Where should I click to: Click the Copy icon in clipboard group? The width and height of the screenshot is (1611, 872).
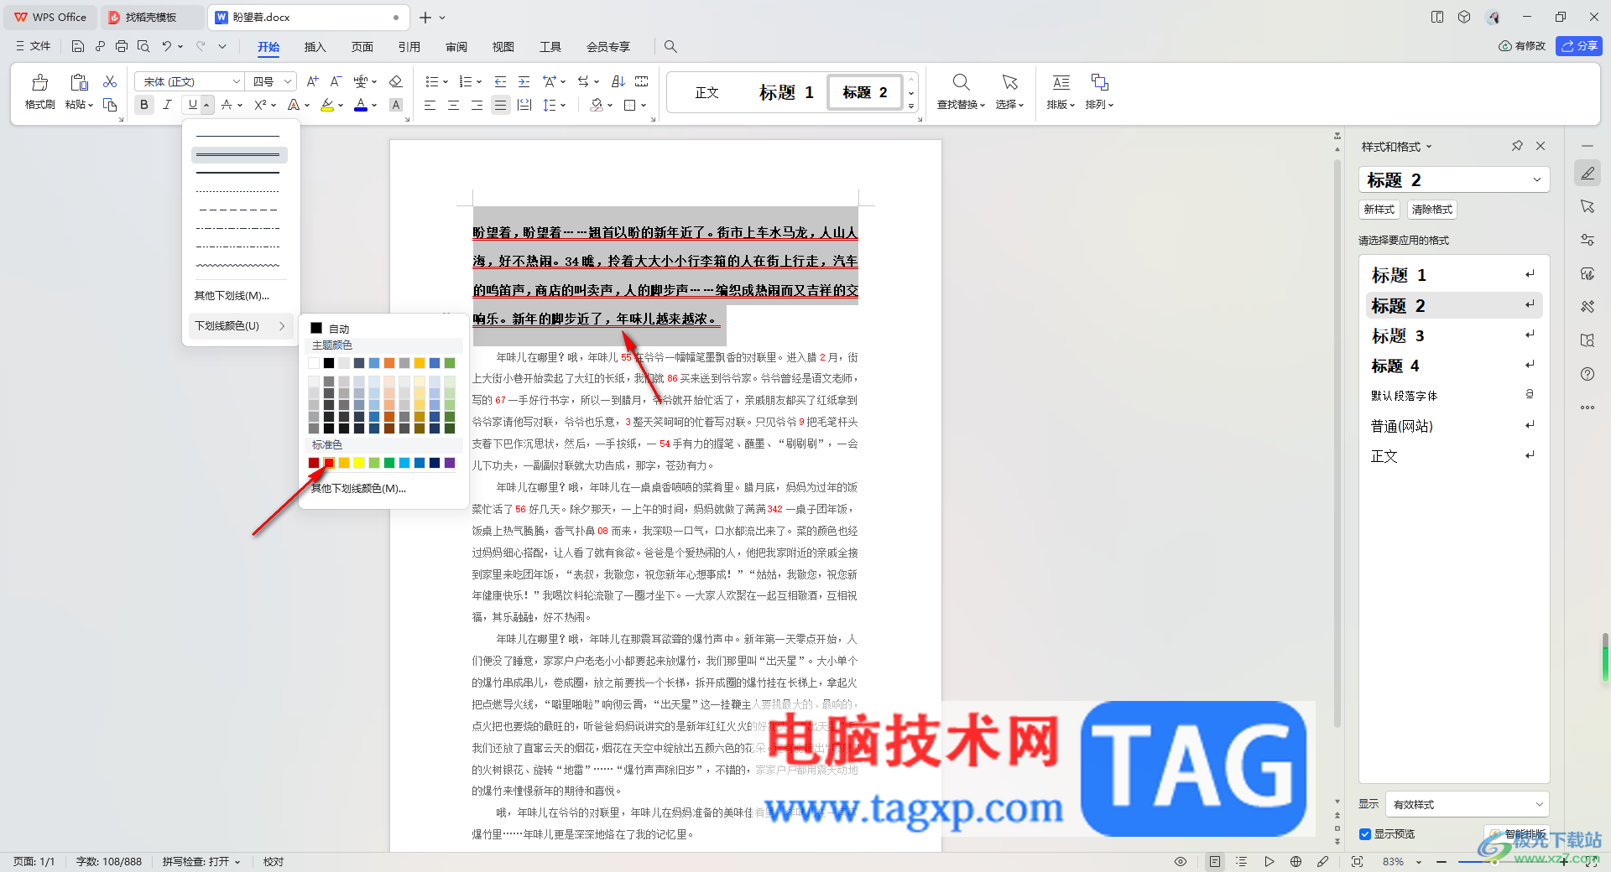point(110,105)
